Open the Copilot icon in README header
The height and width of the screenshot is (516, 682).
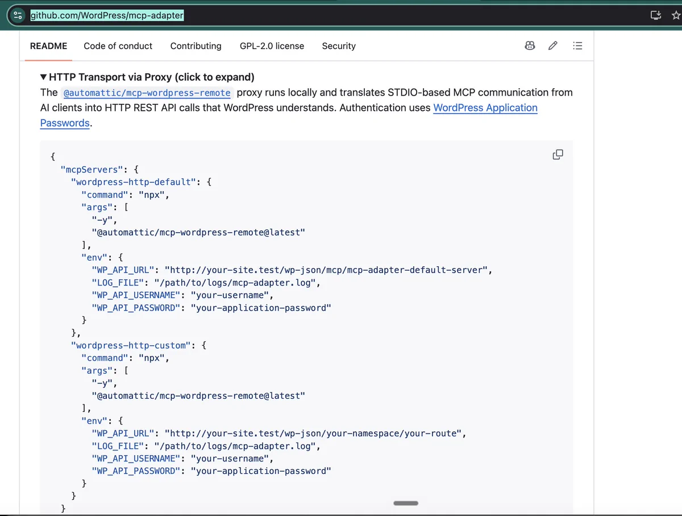(530, 46)
